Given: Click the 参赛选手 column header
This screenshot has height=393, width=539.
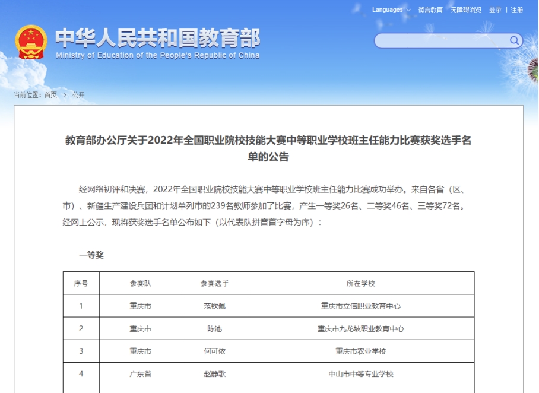Looking at the screenshot, I should tap(215, 283).
